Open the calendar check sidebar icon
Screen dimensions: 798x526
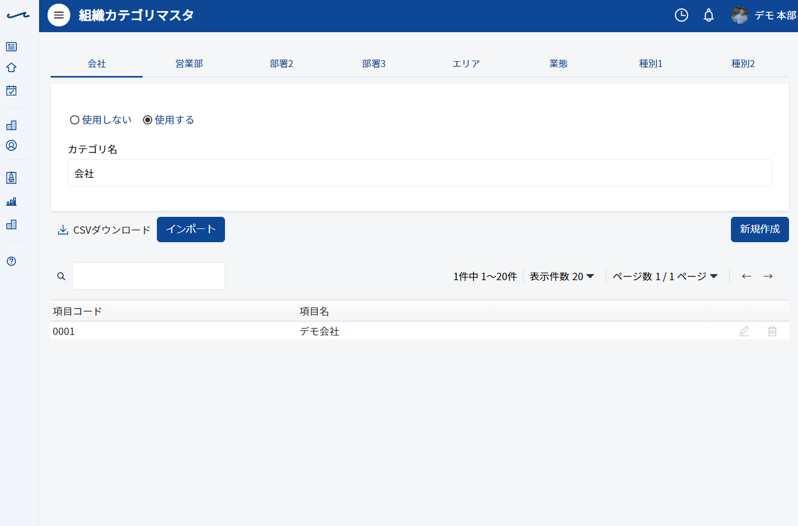(11, 90)
